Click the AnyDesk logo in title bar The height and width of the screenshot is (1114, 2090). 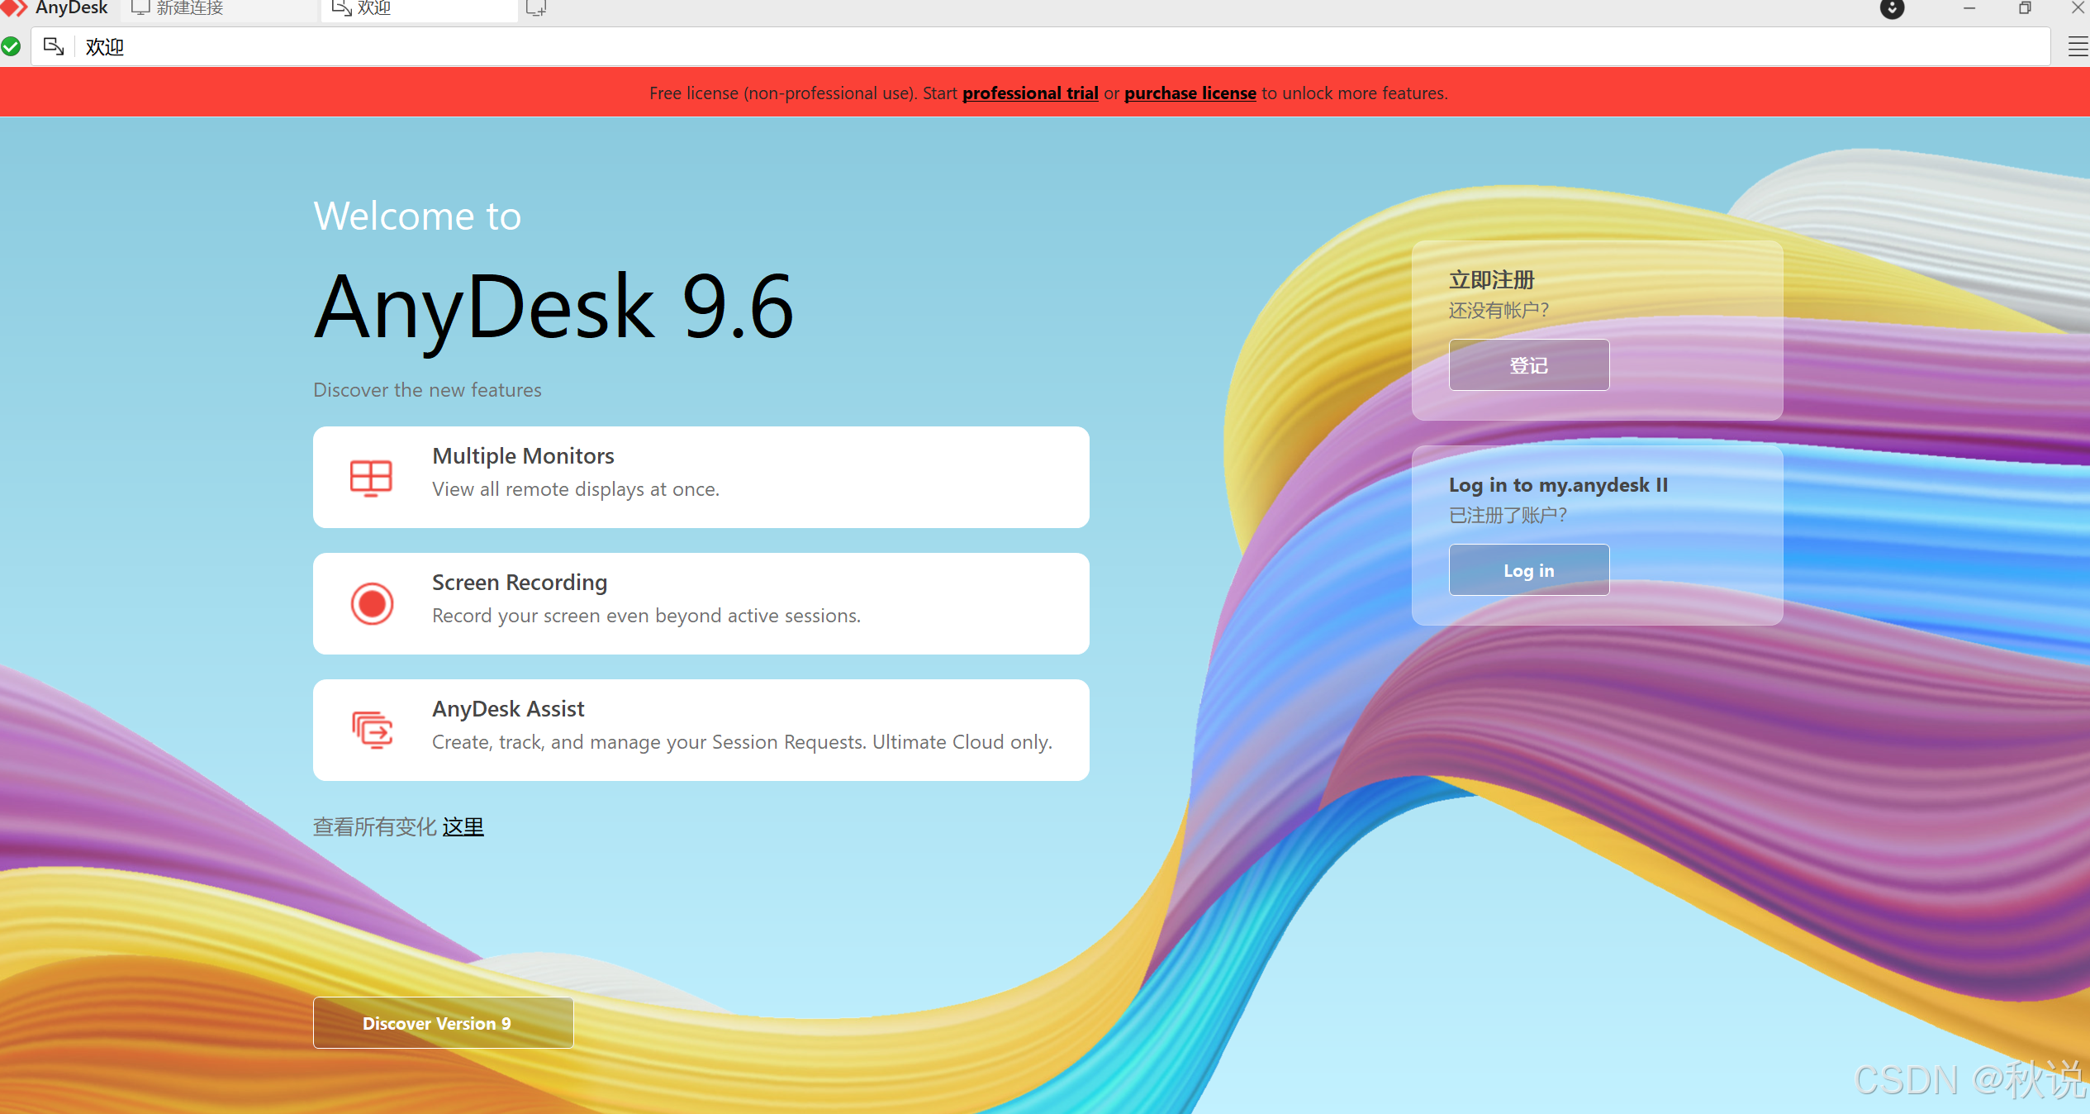tap(14, 7)
